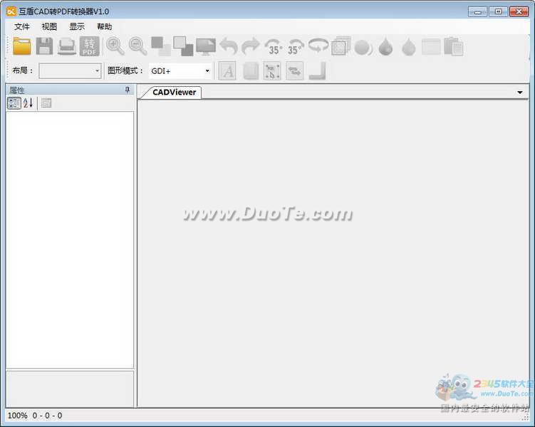Click the printer icon in toolbar
Image resolution: width=535 pixels, height=427 pixels.
(x=66, y=46)
